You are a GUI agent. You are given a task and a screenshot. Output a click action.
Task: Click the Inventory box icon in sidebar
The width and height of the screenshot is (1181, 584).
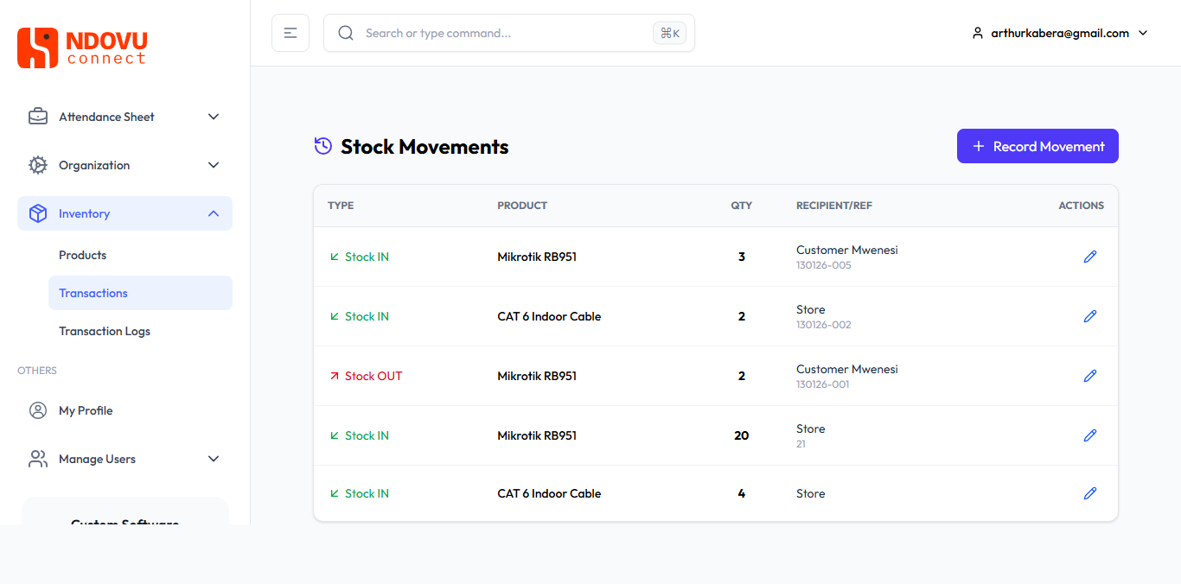click(38, 213)
